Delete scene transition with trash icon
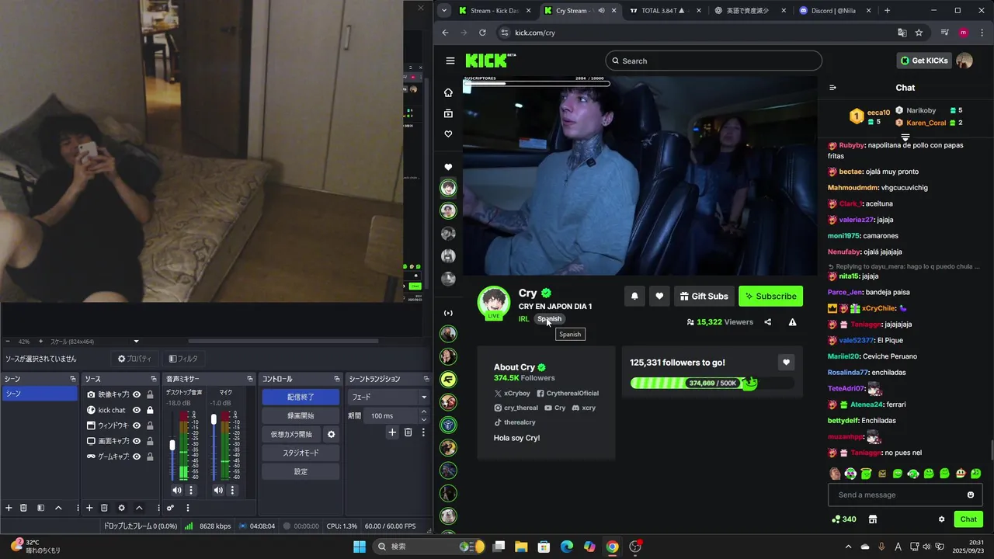Screen dimensions: 994x559 coord(408,432)
